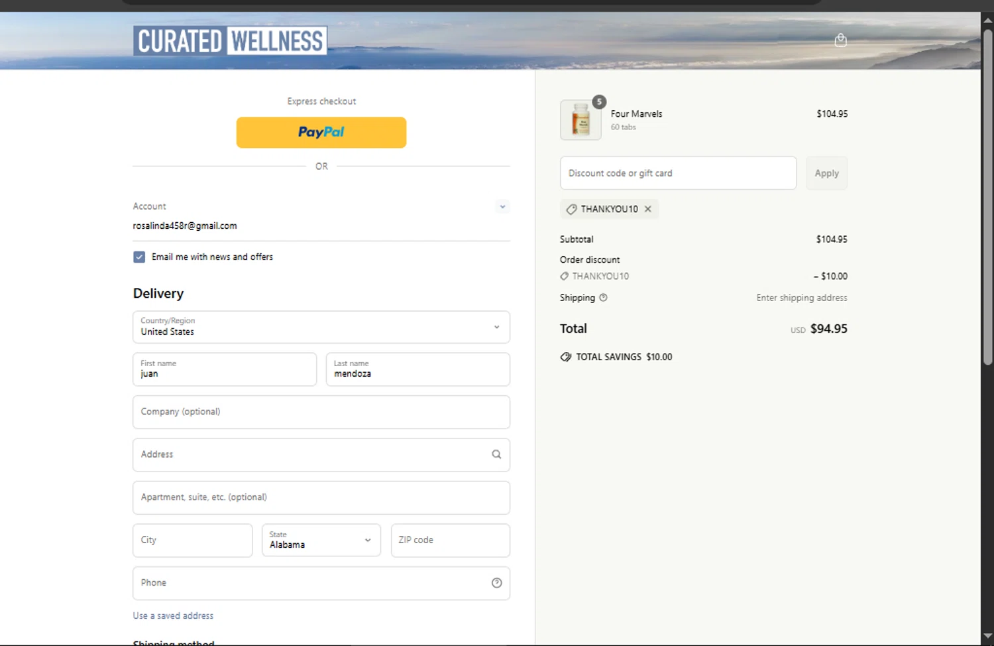Click the TOTAL SAVINGS $10.00 text
Viewport: 994px width, 646px height.
tap(624, 357)
